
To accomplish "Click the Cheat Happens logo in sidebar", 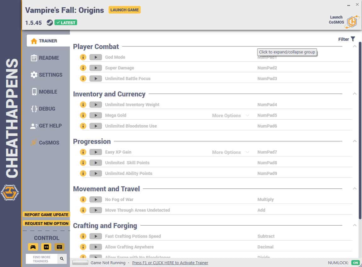I will (x=10, y=193).
